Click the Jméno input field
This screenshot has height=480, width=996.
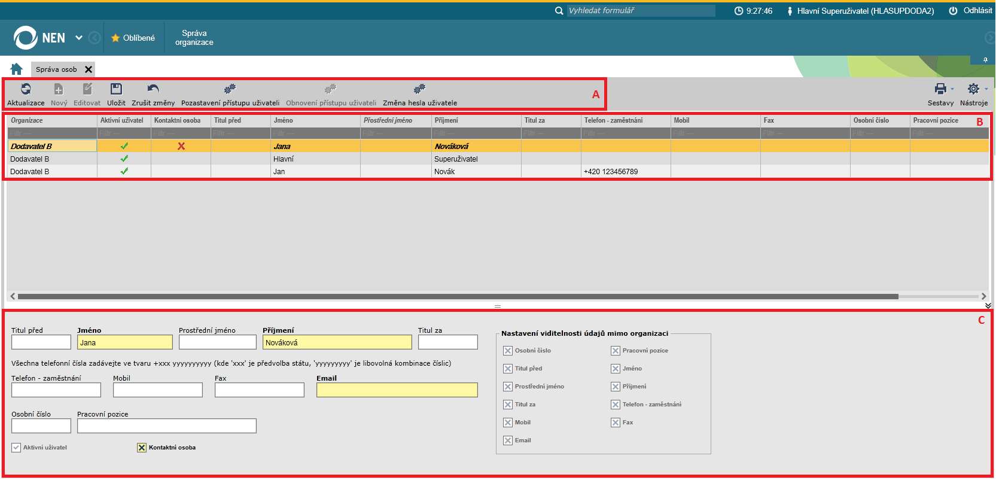point(125,342)
